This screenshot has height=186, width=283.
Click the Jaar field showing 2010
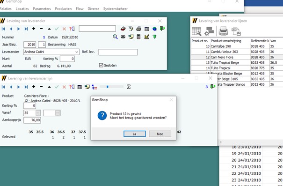coord(29,45)
